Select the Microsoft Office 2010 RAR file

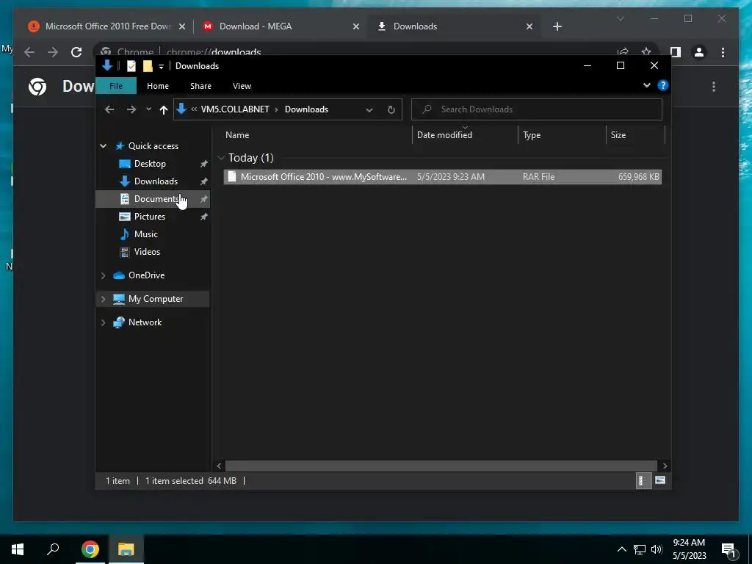click(443, 177)
